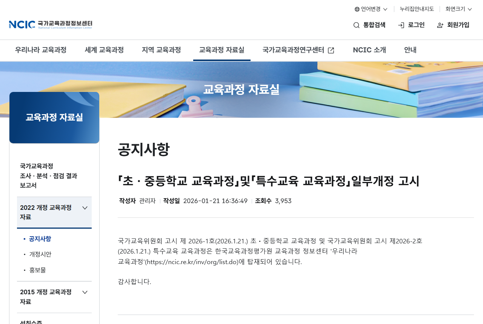The width and height of the screenshot is (483, 324).
Task: Click the 통합검색 button
Action: click(369, 25)
